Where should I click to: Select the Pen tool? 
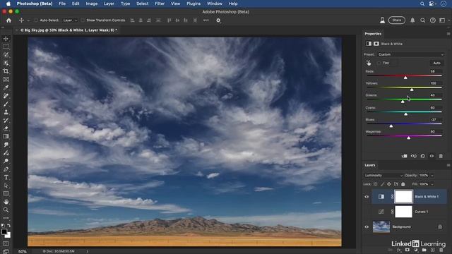[6, 169]
